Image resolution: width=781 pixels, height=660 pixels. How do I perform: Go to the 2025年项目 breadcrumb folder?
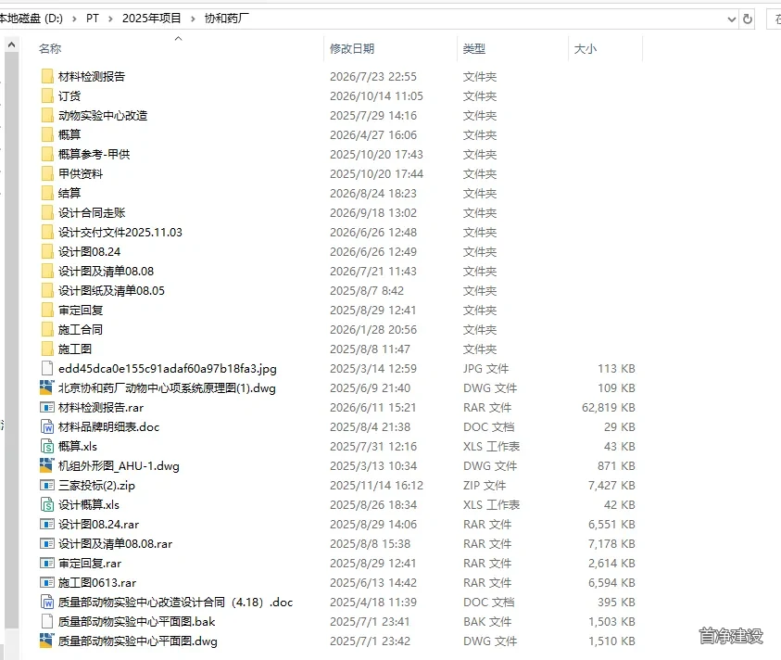tap(151, 19)
